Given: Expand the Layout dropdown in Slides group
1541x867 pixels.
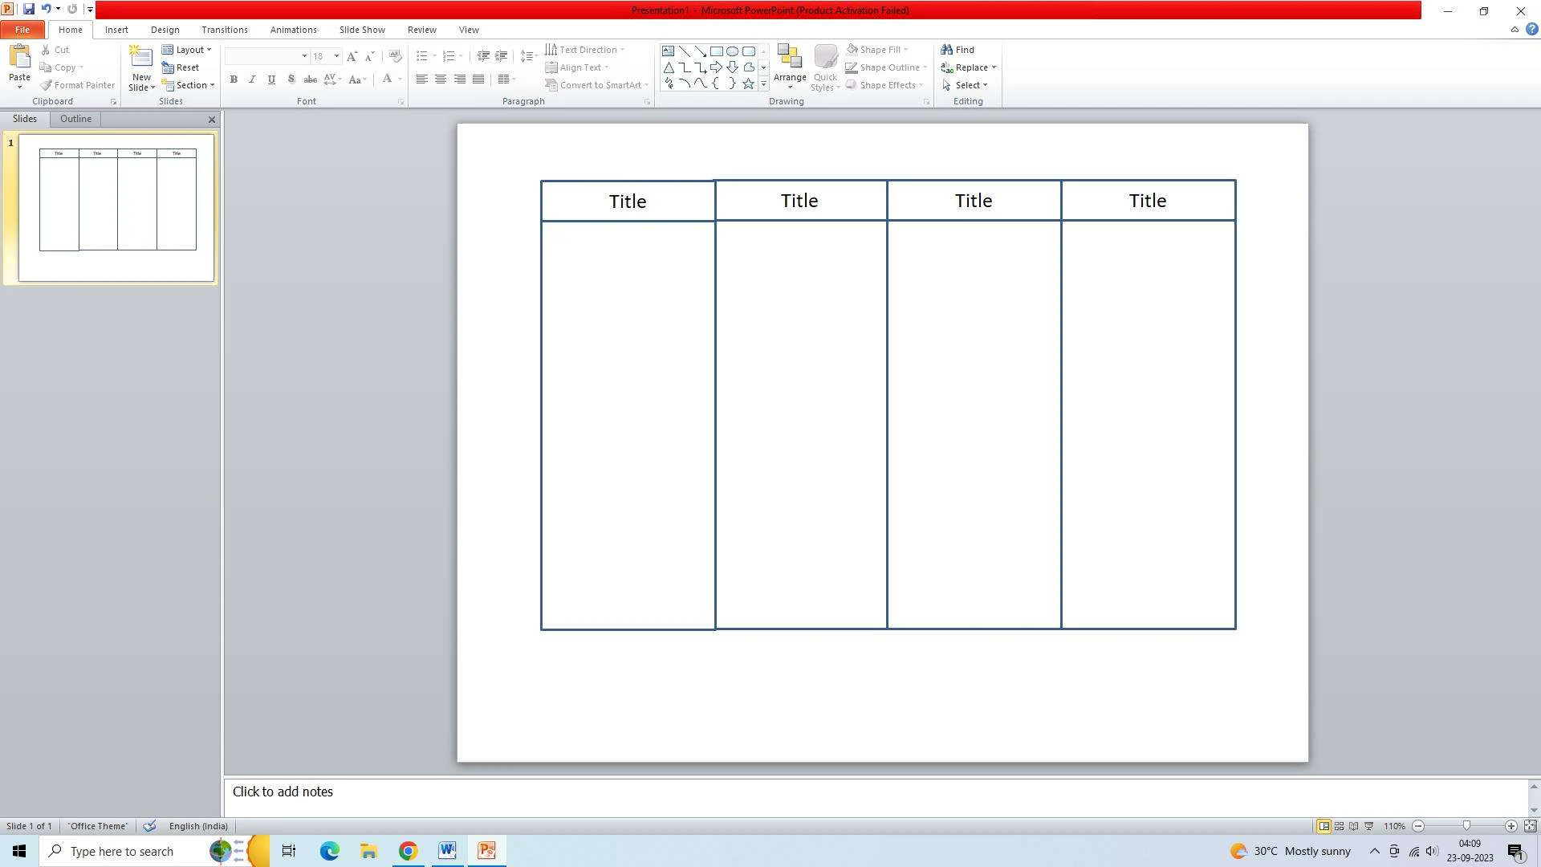Looking at the screenshot, I should (207, 50).
